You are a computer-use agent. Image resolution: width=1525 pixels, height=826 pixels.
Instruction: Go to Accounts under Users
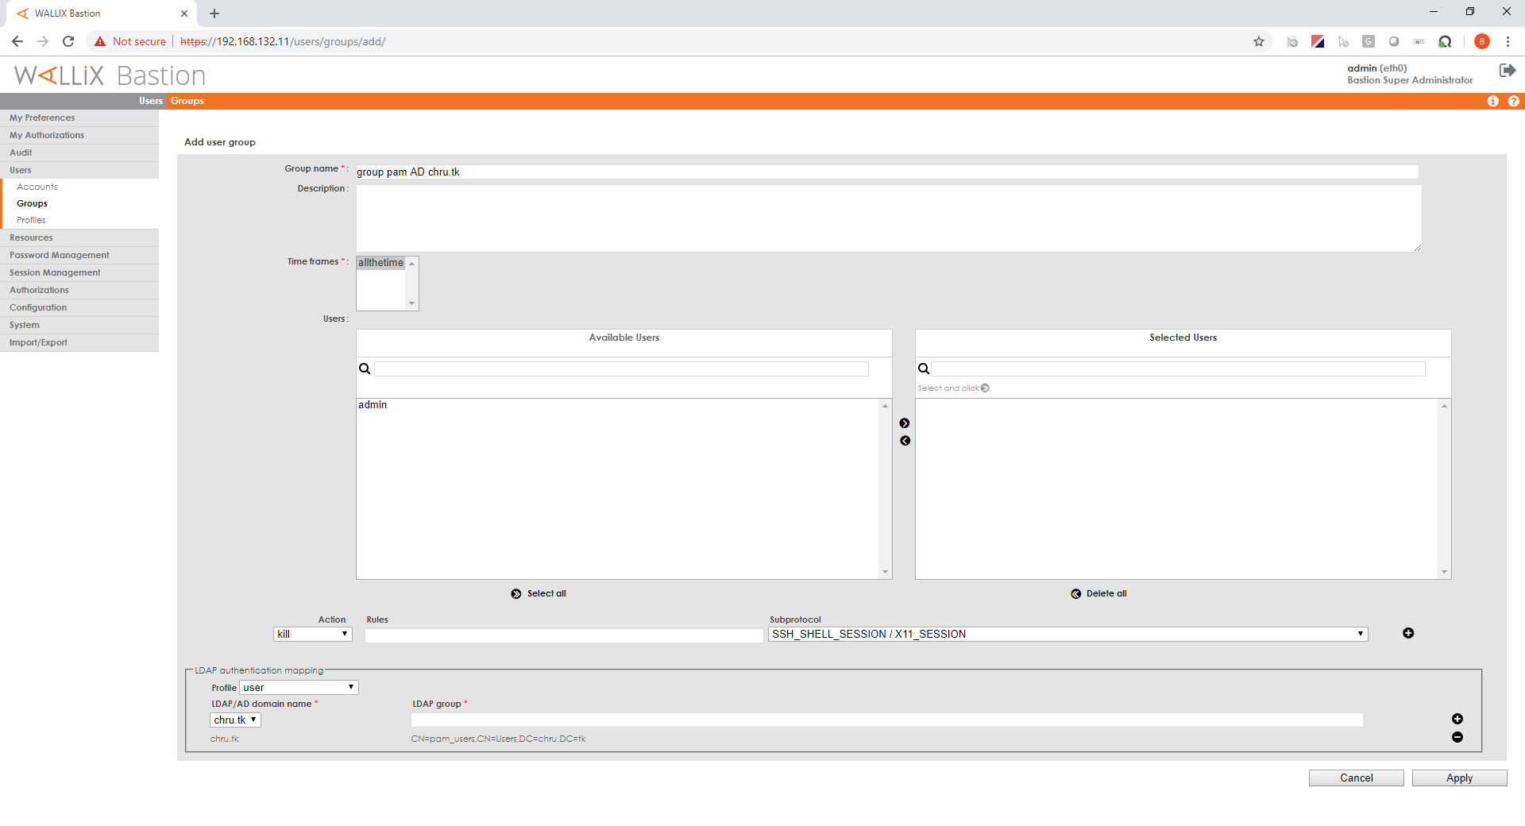click(x=37, y=187)
